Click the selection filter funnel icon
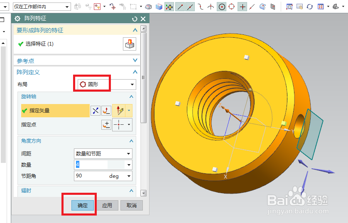This screenshot has width=348, height=223. click(97, 7)
